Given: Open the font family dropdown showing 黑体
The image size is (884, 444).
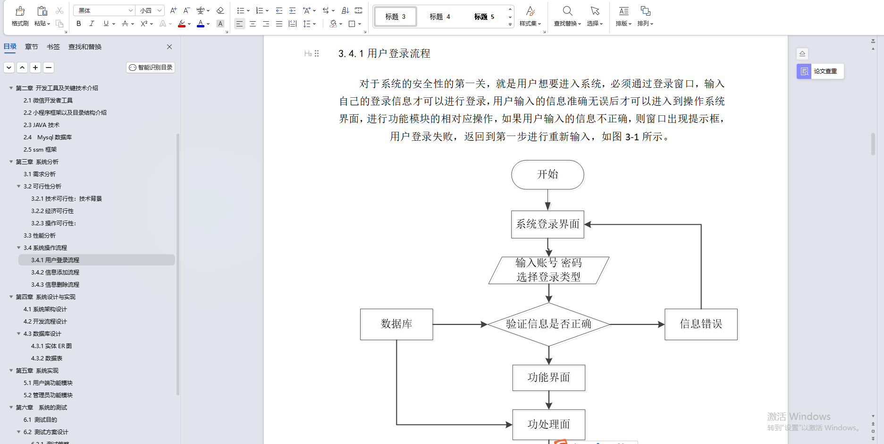Looking at the screenshot, I should [x=104, y=10].
